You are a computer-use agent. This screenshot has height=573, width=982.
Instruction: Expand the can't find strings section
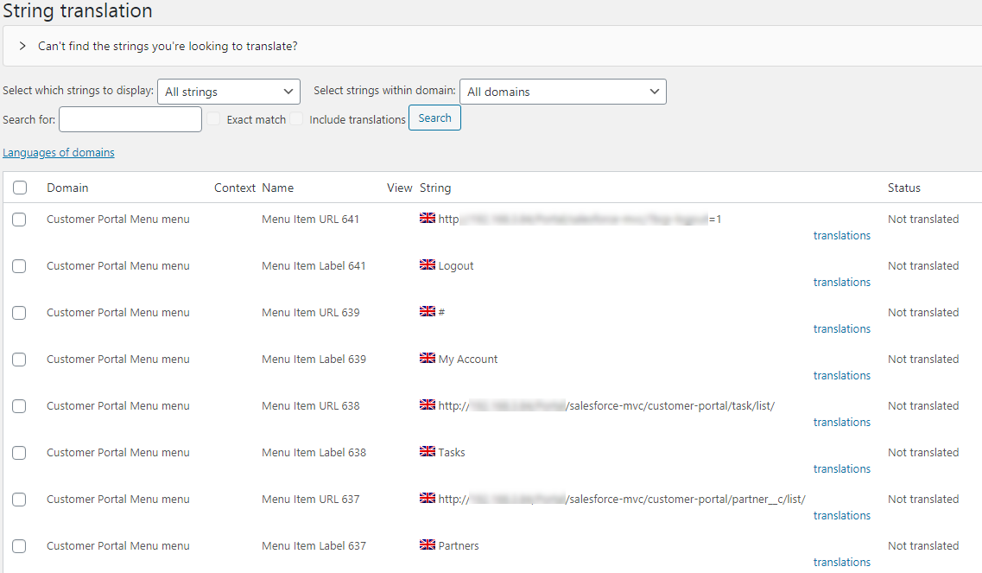pyautogui.click(x=22, y=46)
